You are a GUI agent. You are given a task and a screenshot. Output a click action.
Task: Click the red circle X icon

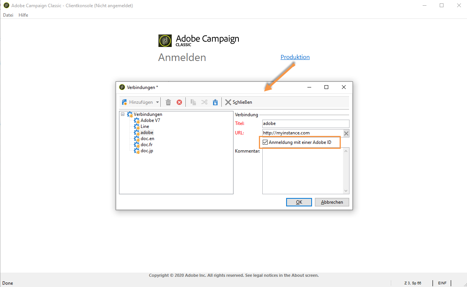(179, 102)
